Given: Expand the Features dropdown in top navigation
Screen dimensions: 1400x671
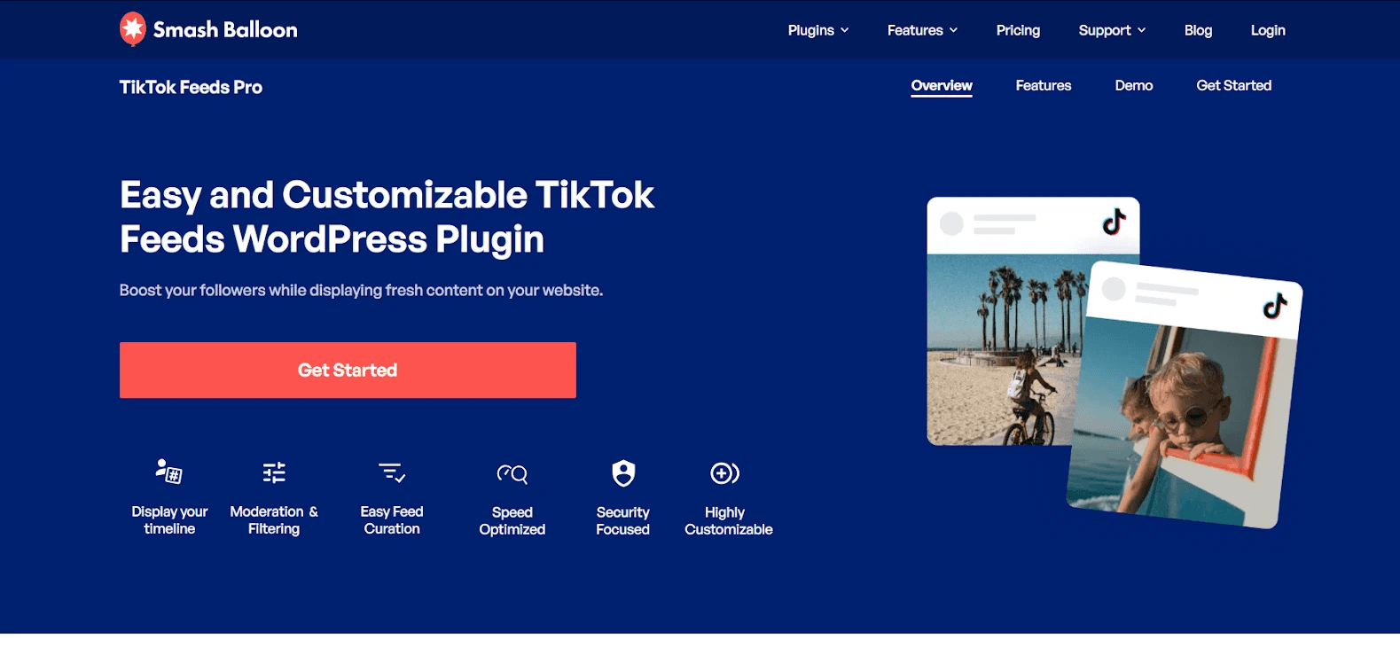Looking at the screenshot, I should [x=922, y=30].
